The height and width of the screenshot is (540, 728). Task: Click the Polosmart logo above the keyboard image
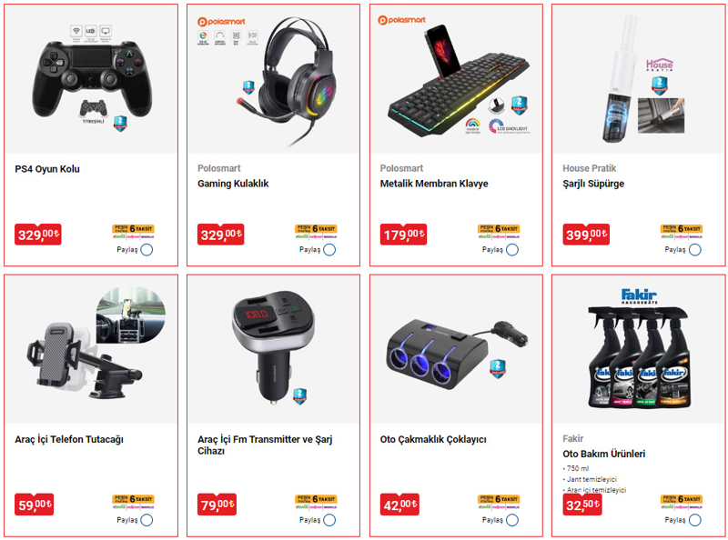click(402, 20)
